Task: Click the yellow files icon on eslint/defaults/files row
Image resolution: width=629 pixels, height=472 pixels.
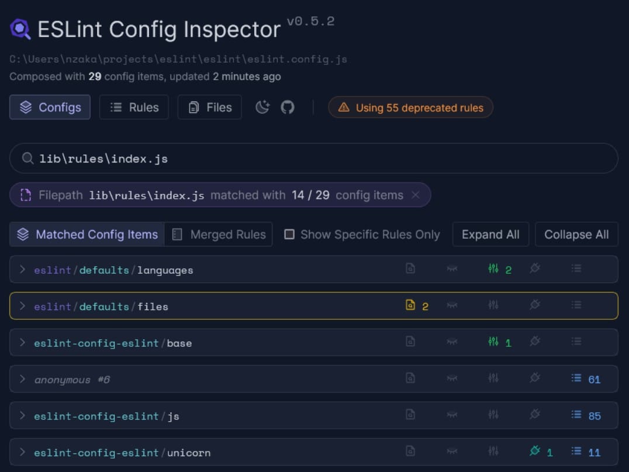Action: point(410,305)
